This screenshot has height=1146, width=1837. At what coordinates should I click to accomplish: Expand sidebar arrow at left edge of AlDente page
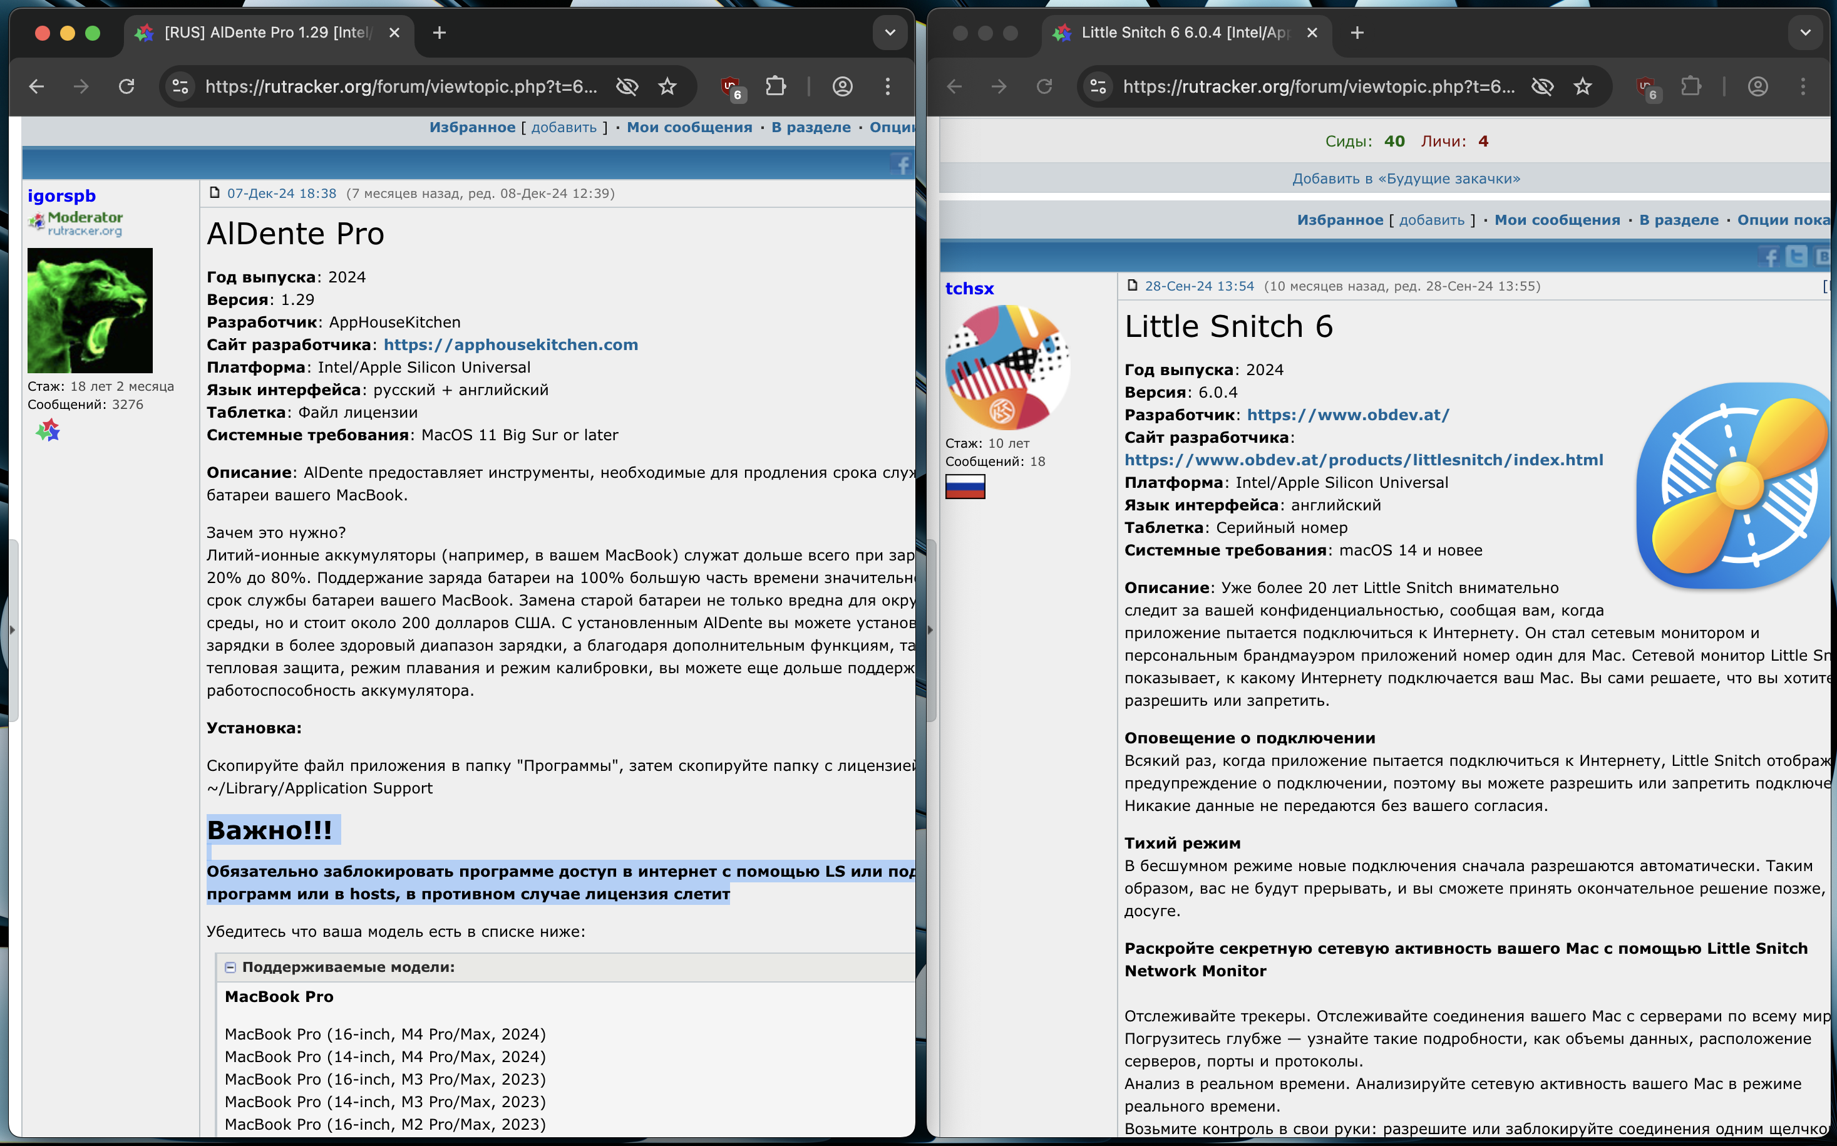13,630
